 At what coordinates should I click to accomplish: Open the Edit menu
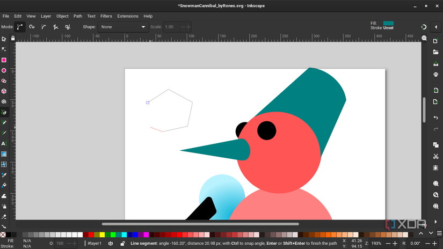[x=18, y=16]
